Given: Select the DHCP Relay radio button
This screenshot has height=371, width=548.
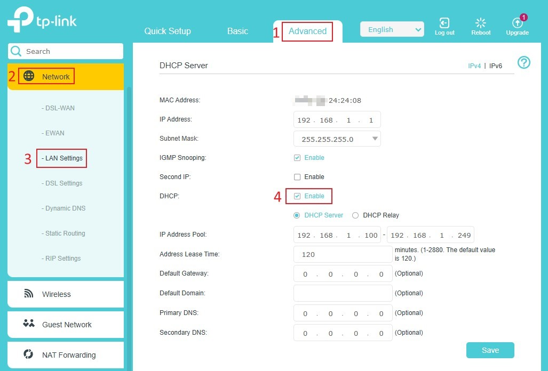Looking at the screenshot, I should tap(355, 215).
